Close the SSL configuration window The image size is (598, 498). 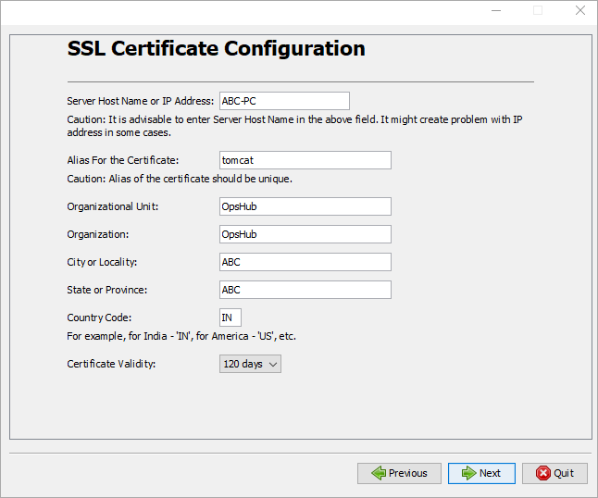(579, 10)
